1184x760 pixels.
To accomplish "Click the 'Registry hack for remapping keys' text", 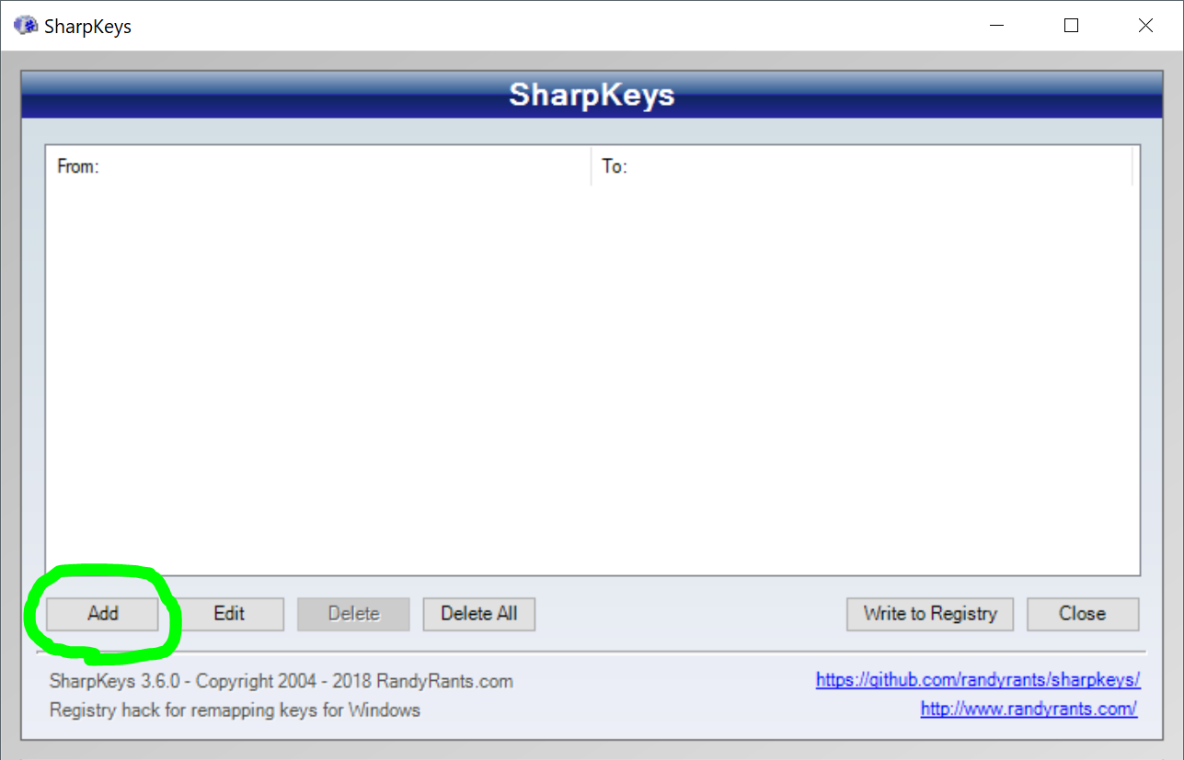I will [235, 709].
